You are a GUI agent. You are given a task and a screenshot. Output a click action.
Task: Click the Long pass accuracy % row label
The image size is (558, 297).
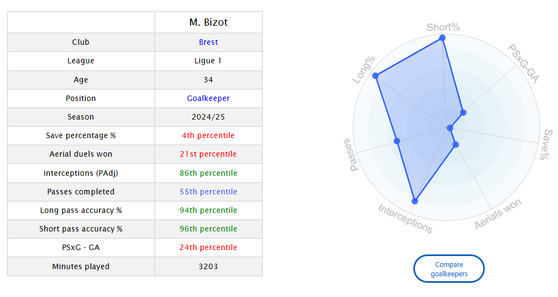(x=81, y=210)
